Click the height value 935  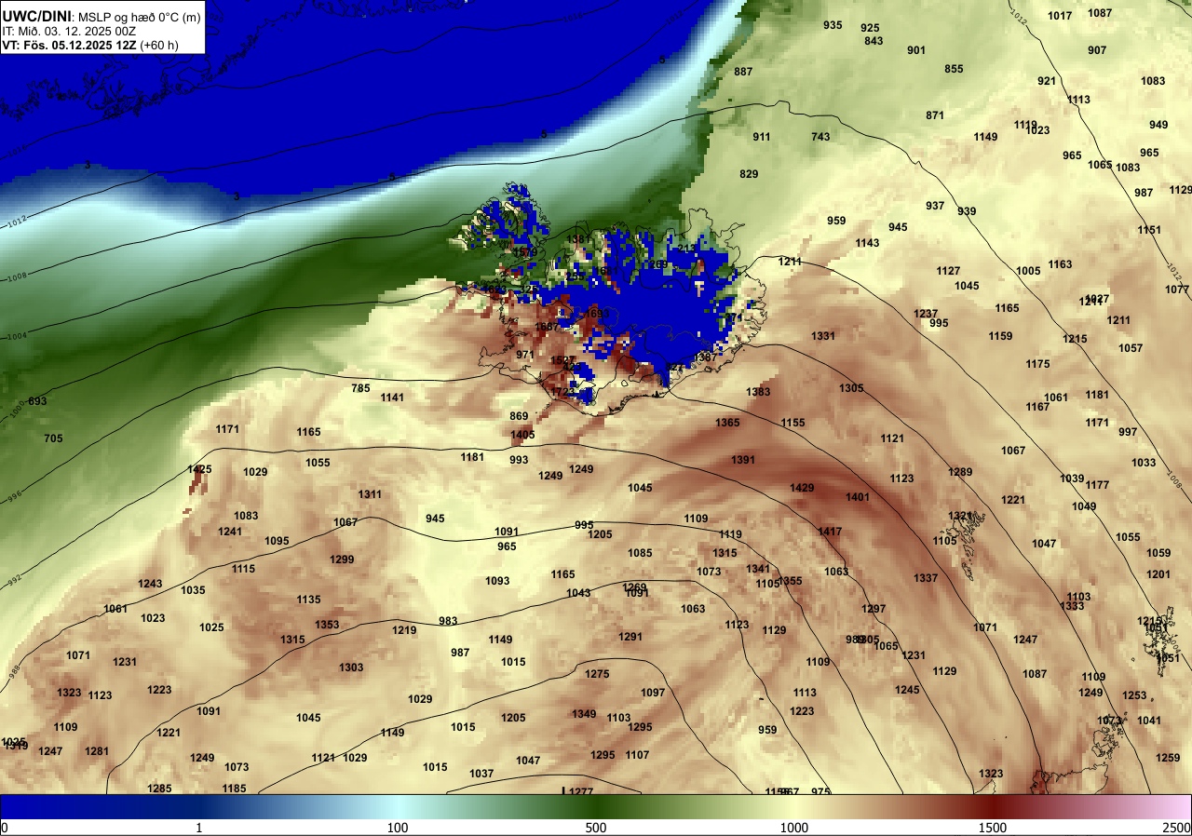(x=833, y=25)
